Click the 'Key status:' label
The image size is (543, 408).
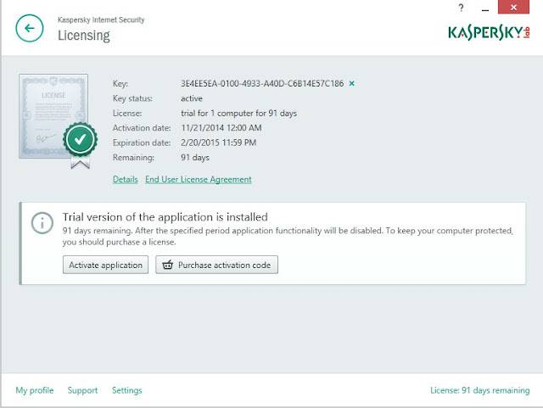coord(132,98)
